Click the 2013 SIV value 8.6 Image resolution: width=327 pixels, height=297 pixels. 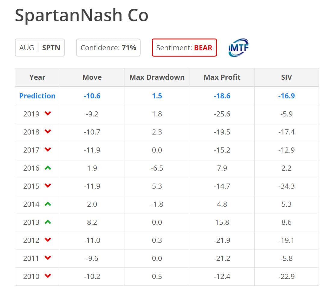pos(286,222)
